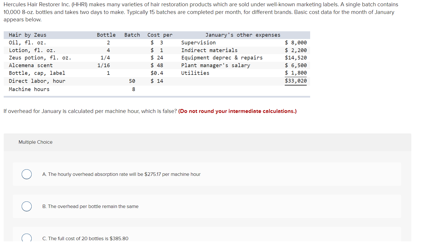
Task: Click the 'Direct labor, hour' row label
Action: (37, 81)
